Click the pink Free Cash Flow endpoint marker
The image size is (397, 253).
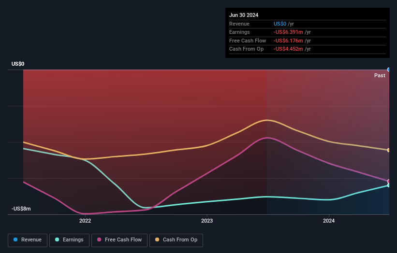click(x=389, y=181)
